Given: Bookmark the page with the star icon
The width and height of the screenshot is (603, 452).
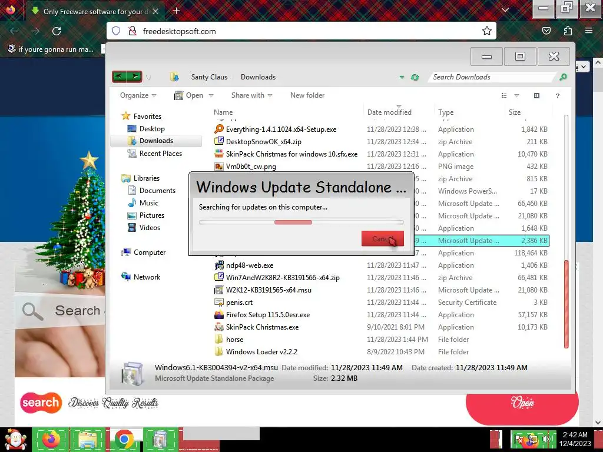Looking at the screenshot, I should coord(486,31).
